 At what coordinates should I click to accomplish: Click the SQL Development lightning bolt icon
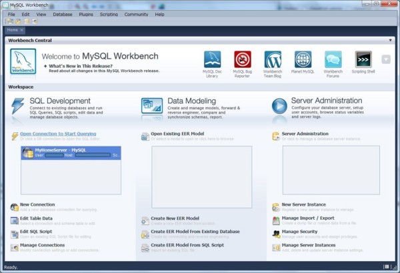click(17, 106)
